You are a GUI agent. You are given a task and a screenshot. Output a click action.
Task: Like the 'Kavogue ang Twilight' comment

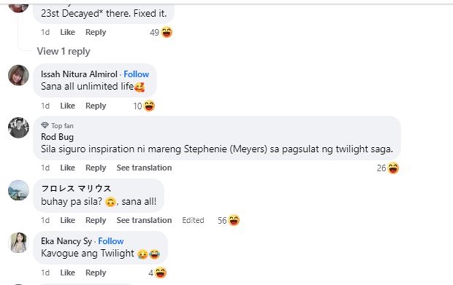click(68, 272)
